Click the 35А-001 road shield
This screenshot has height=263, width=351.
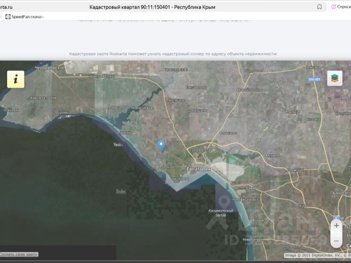tap(314, 79)
